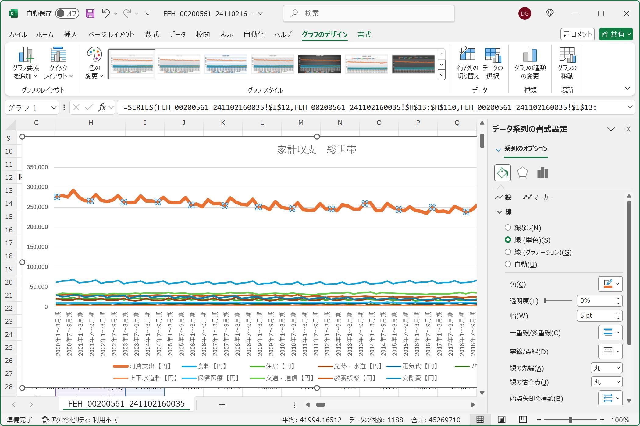The height and width of the screenshot is (426, 640).
Task: Open 始点矢印の種類(B) dropdown
Action: [x=610, y=398]
